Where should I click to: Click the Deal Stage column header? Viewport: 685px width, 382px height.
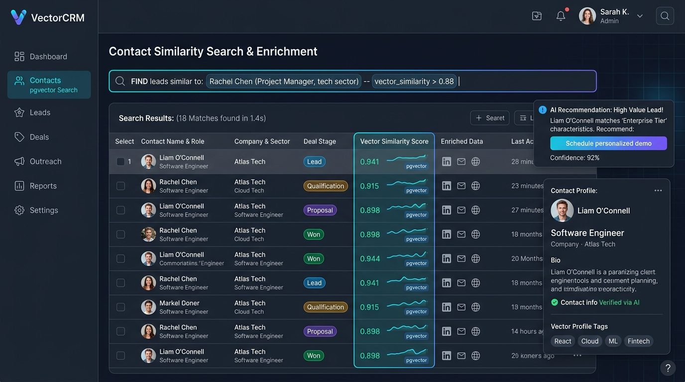click(320, 141)
